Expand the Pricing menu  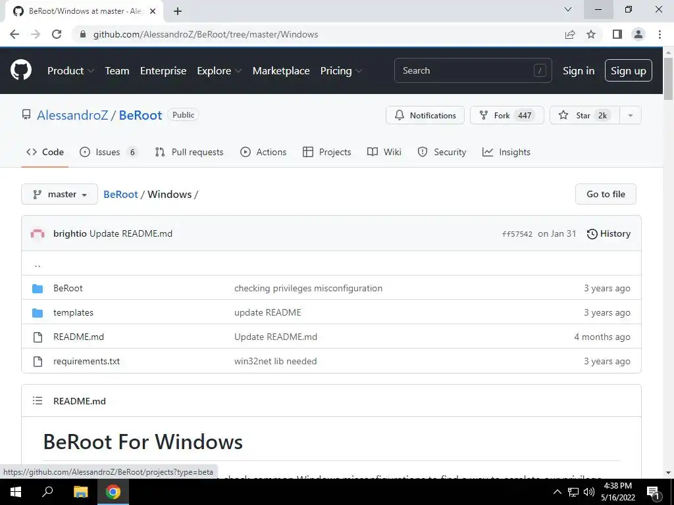pos(341,71)
